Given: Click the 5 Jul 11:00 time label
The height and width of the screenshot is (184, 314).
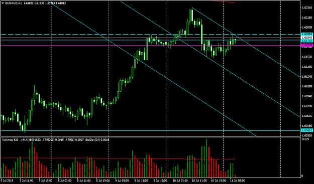Looking at the screenshot, I should pos(27,180).
